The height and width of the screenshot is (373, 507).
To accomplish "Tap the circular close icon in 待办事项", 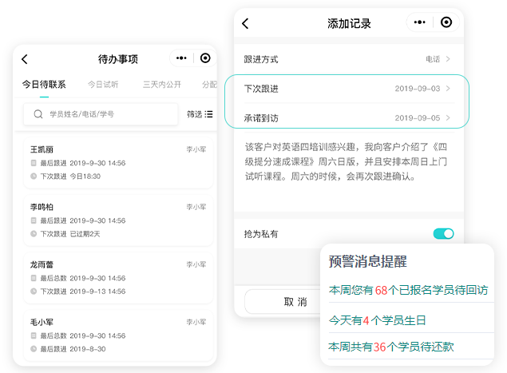I will (x=205, y=58).
